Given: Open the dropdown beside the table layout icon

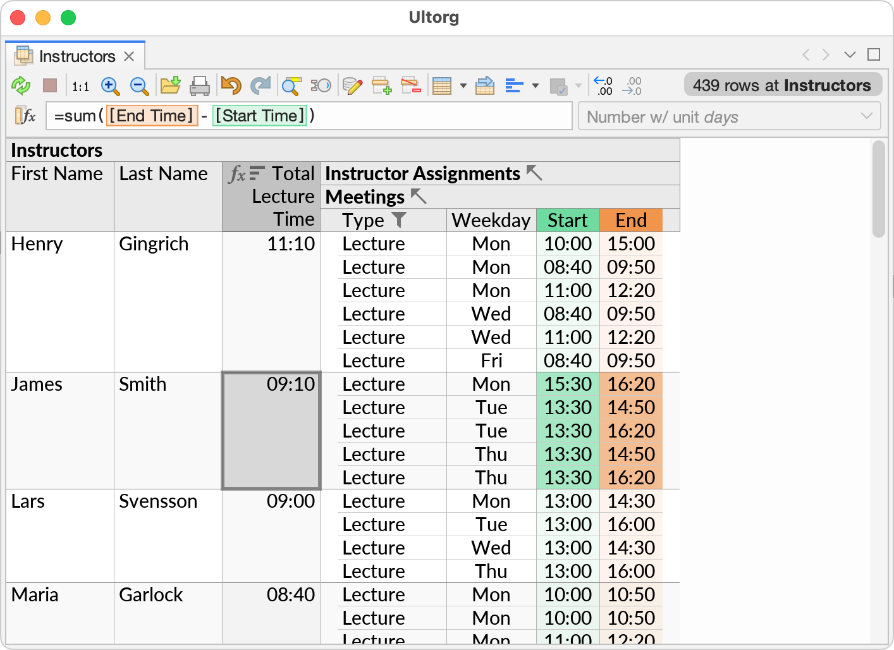Looking at the screenshot, I should point(463,85).
